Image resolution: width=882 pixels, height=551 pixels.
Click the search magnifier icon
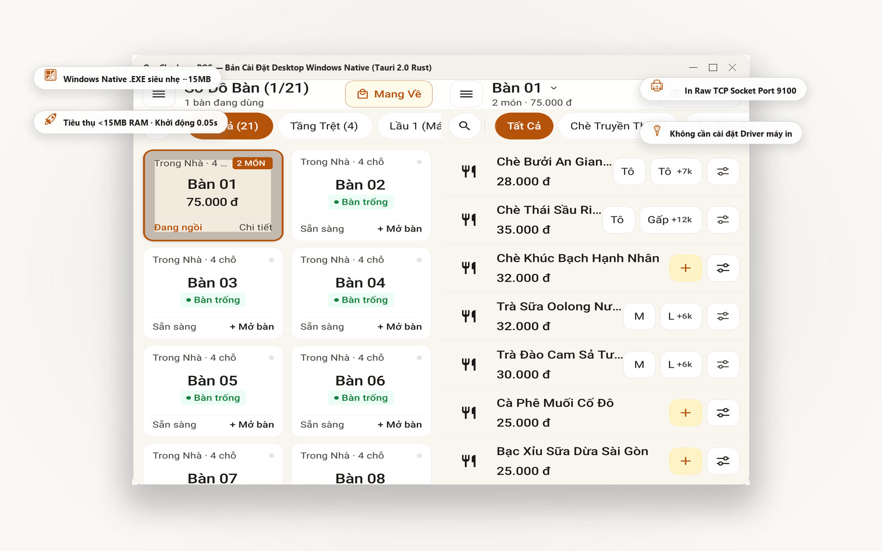(465, 126)
